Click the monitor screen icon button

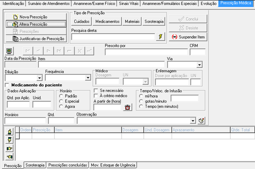click(9, 51)
